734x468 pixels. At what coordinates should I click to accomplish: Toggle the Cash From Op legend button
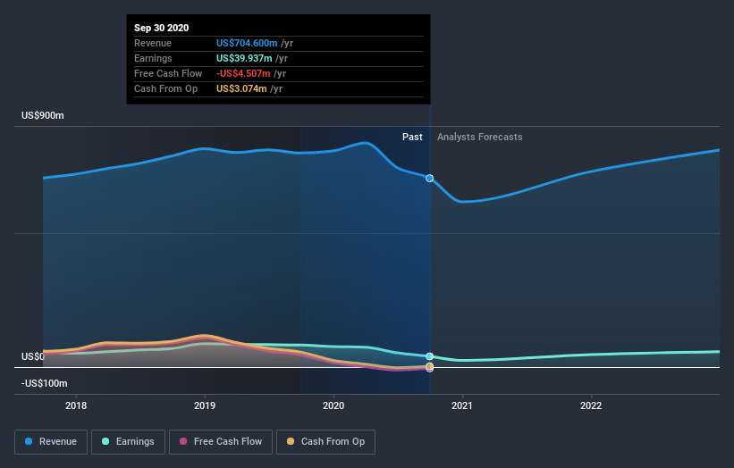[325, 442]
